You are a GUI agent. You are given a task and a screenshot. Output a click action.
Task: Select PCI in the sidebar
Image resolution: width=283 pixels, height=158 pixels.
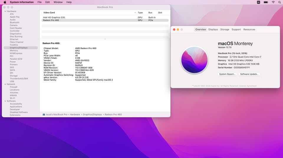click(x=11, y=56)
